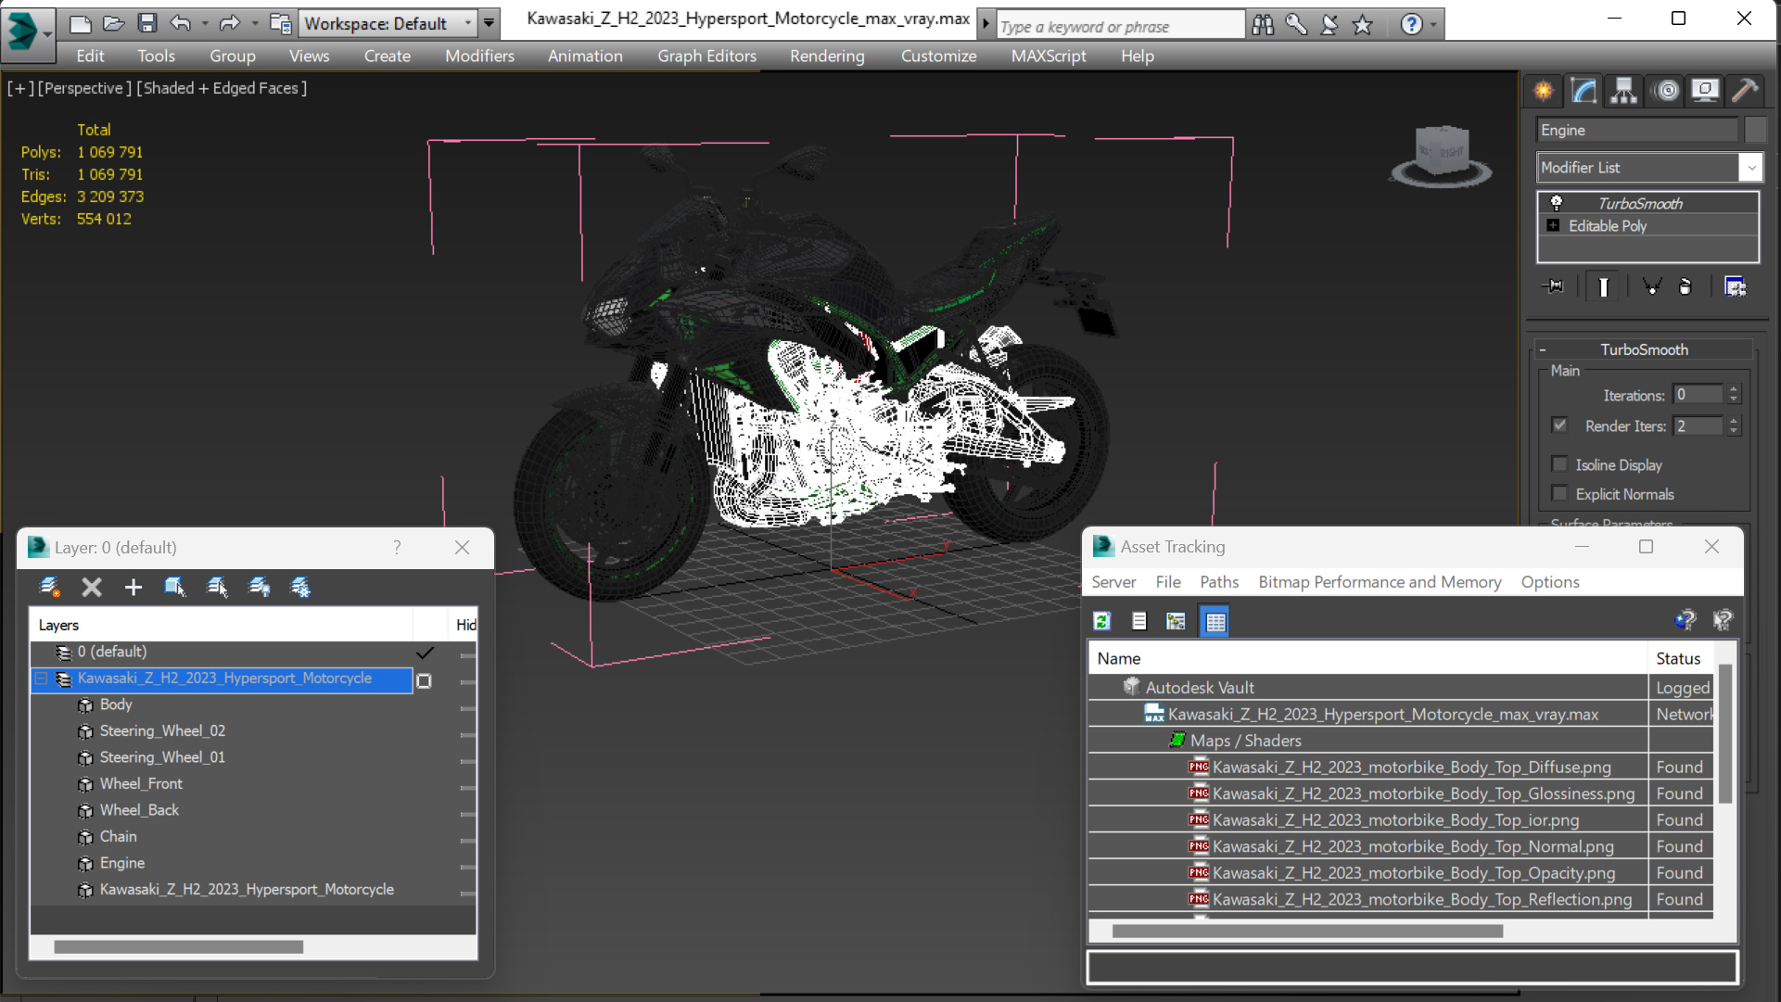Image resolution: width=1781 pixels, height=1002 pixels.
Task: Save the scene with the floppy icon
Action: [x=146, y=23]
